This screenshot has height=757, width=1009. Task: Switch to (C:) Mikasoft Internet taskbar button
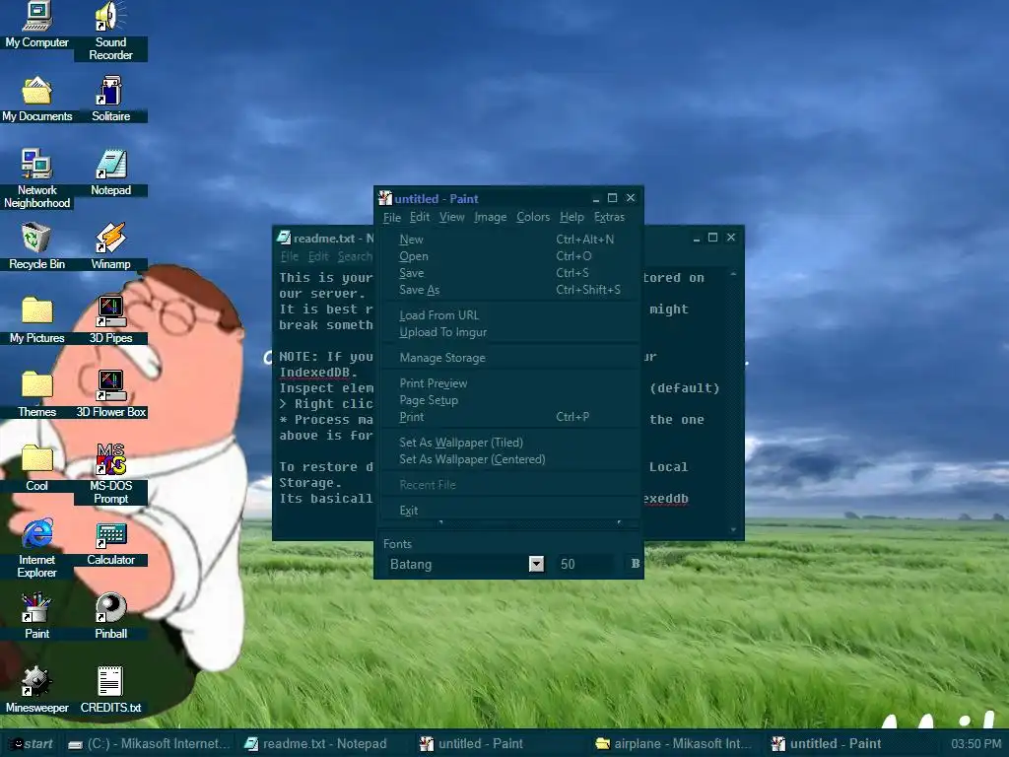point(150,743)
